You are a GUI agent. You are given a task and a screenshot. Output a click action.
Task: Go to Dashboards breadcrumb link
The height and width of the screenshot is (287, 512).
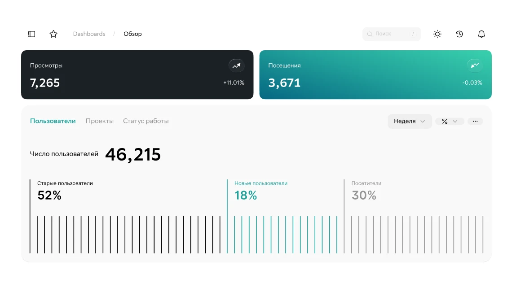tap(89, 34)
